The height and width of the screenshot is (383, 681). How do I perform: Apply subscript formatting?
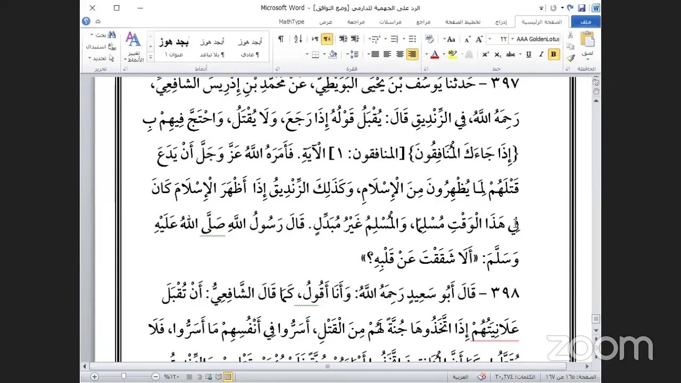(x=497, y=54)
